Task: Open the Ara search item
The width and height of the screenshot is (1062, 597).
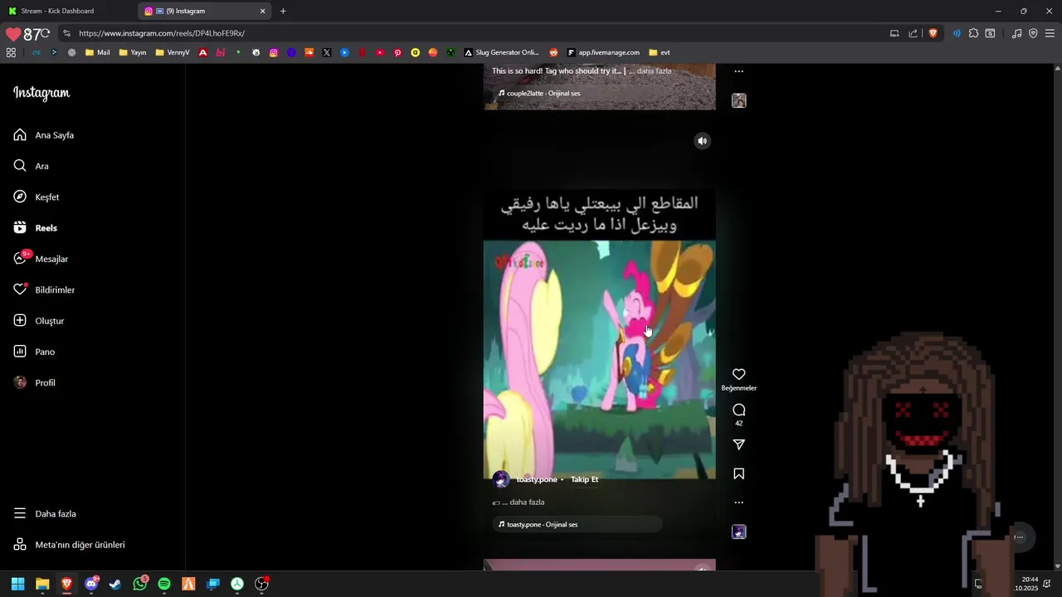Action: (x=32, y=166)
